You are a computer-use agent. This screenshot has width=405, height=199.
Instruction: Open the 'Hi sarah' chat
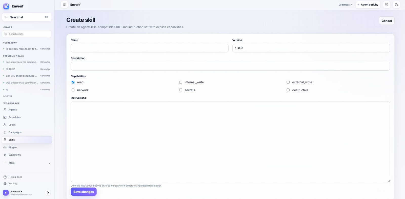coord(27,69)
